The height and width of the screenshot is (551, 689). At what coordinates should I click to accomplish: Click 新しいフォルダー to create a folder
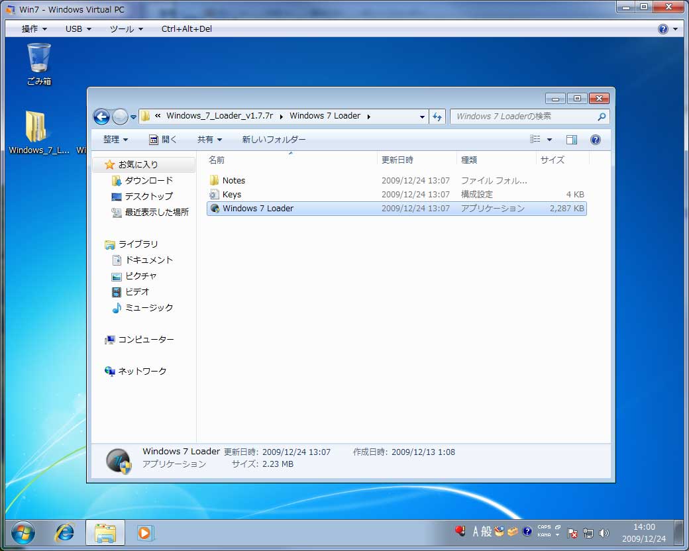click(x=274, y=139)
